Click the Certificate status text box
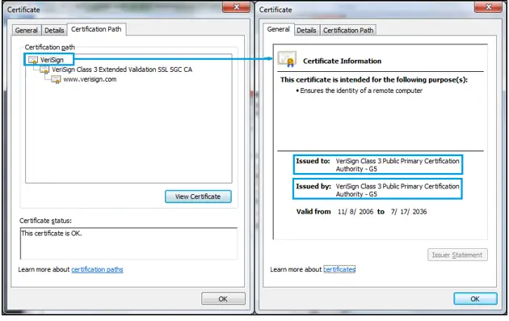The width and height of the screenshot is (509, 321). 128,243
